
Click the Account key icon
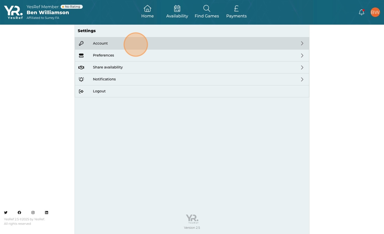(x=81, y=43)
